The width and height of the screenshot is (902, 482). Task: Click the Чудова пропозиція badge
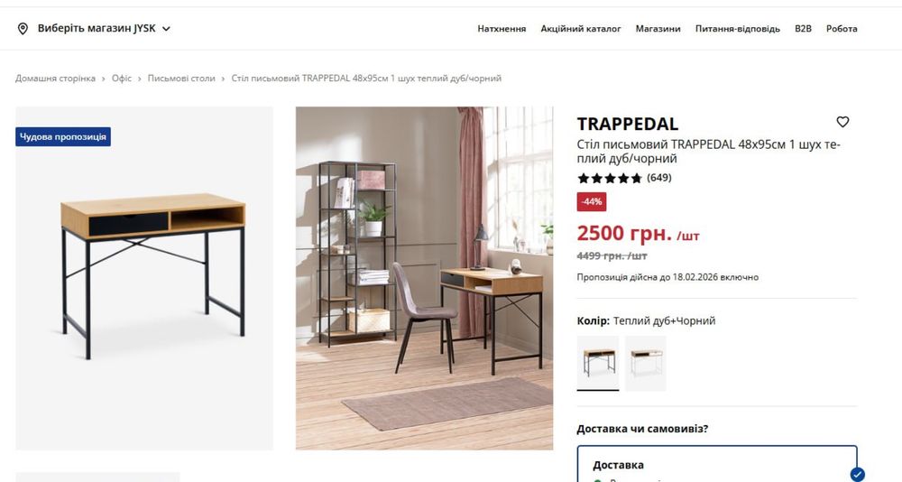point(63,136)
